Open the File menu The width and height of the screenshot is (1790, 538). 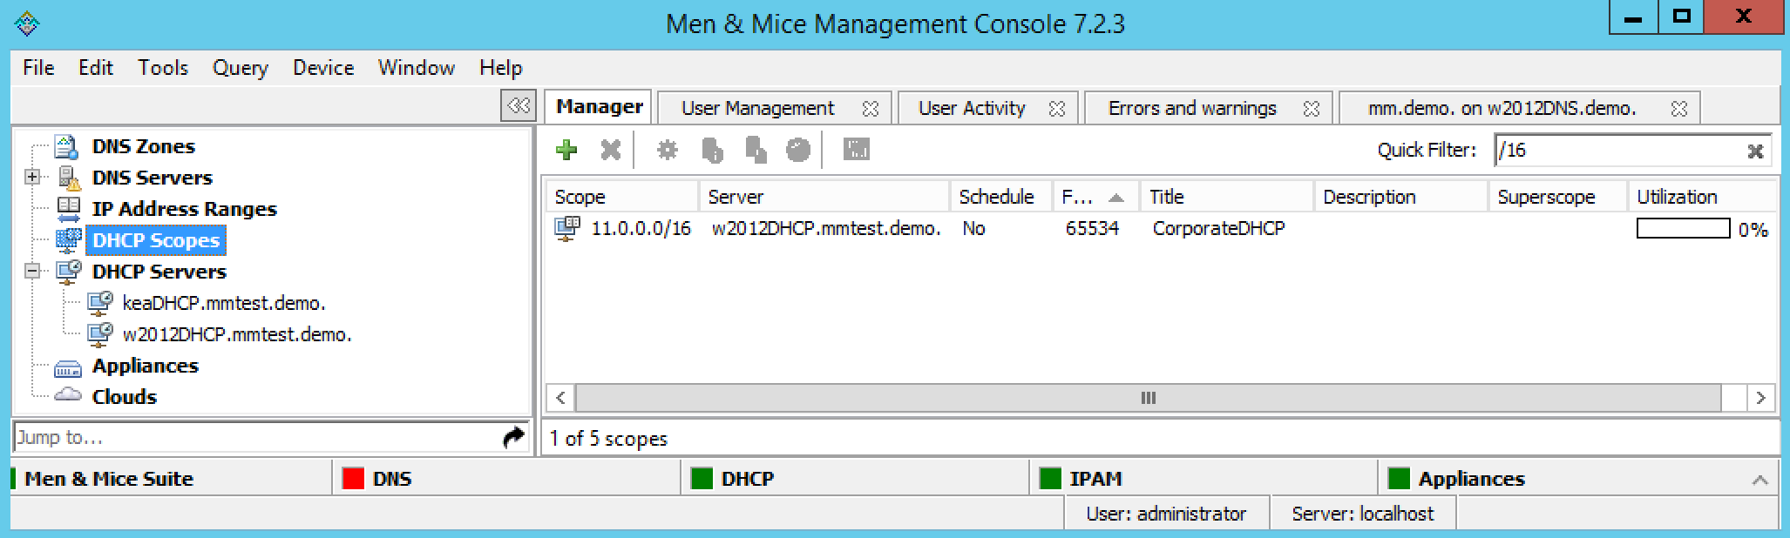[38, 68]
